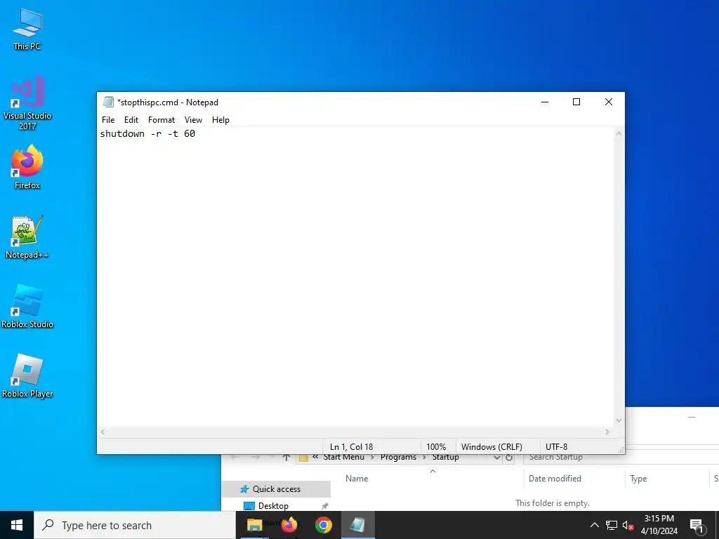Click Notepad vertical scrollbar up arrow

[619, 133]
